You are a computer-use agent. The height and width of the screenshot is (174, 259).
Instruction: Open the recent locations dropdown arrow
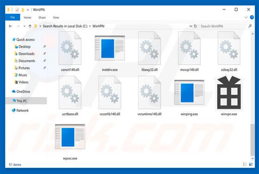(25, 26)
